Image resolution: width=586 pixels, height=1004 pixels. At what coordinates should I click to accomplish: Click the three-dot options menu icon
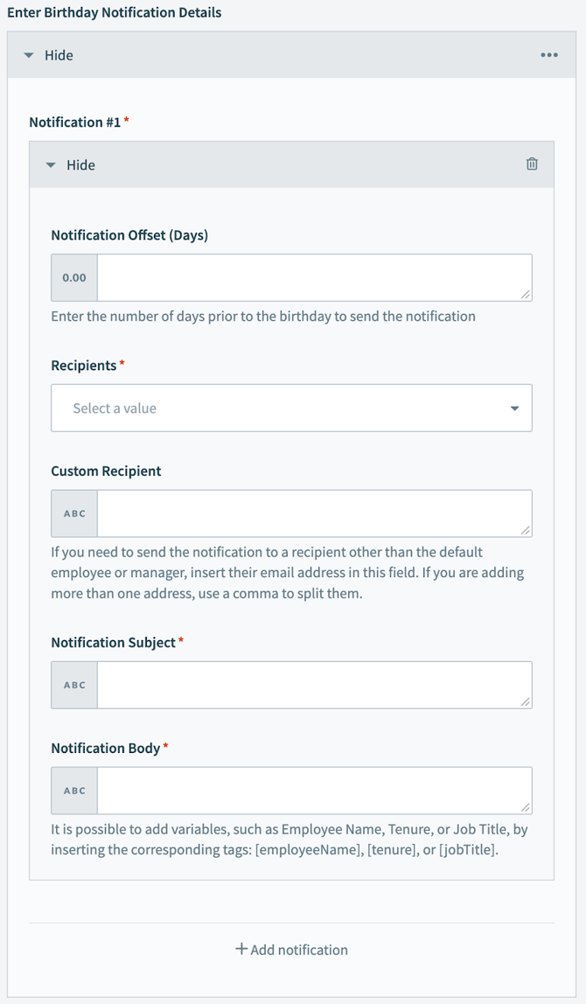coord(548,55)
